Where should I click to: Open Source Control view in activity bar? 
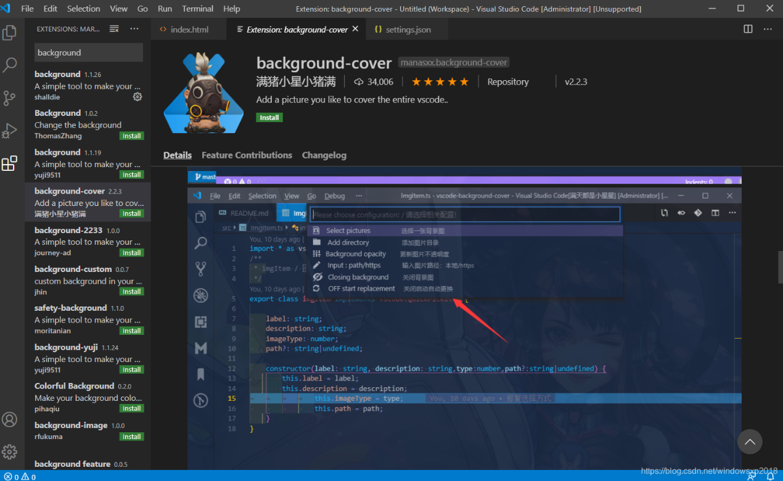point(10,97)
